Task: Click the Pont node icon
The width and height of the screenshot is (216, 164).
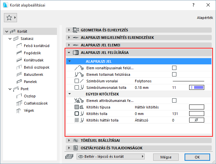Action: (16, 89)
